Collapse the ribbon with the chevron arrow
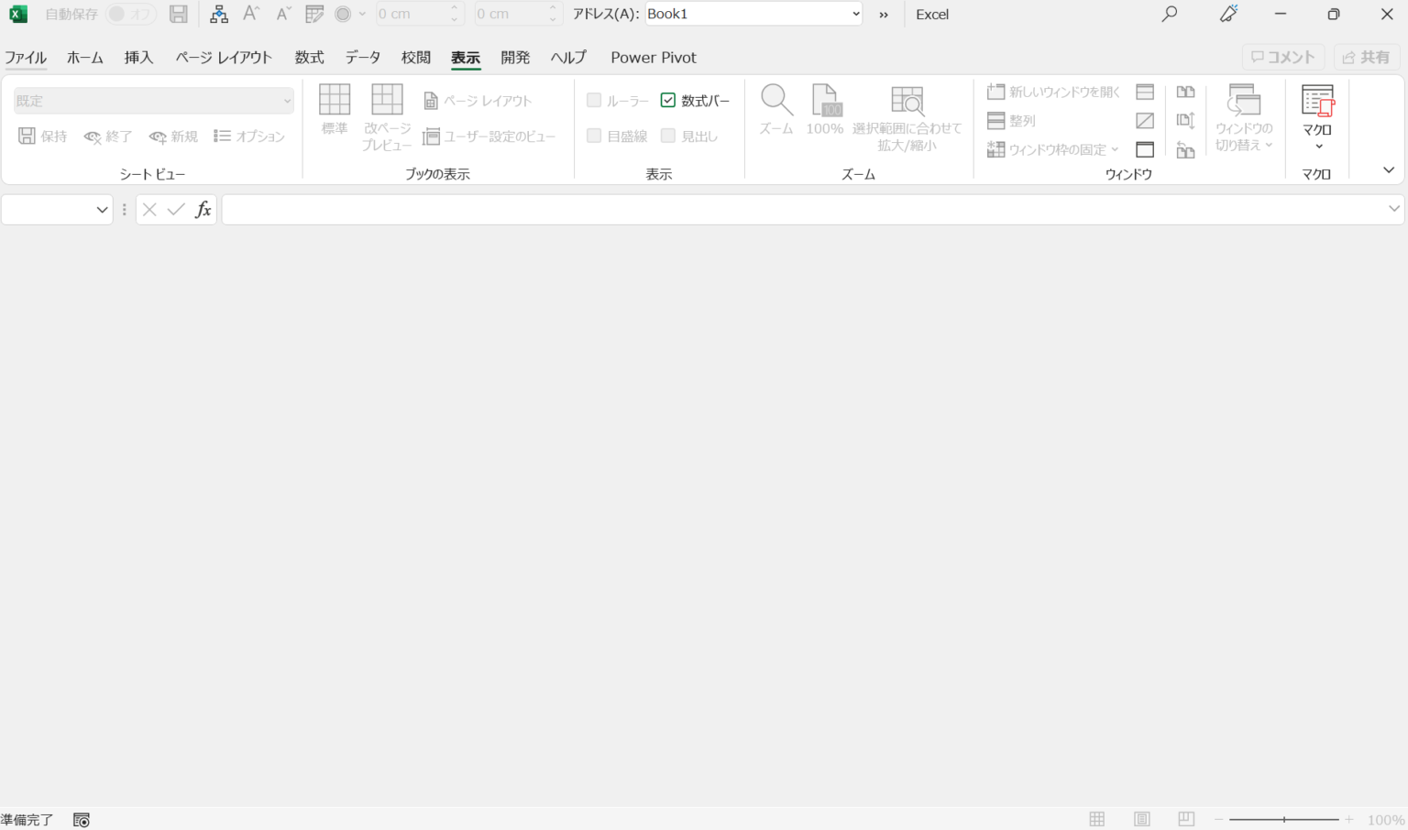The width and height of the screenshot is (1408, 830). tap(1389, 170)
